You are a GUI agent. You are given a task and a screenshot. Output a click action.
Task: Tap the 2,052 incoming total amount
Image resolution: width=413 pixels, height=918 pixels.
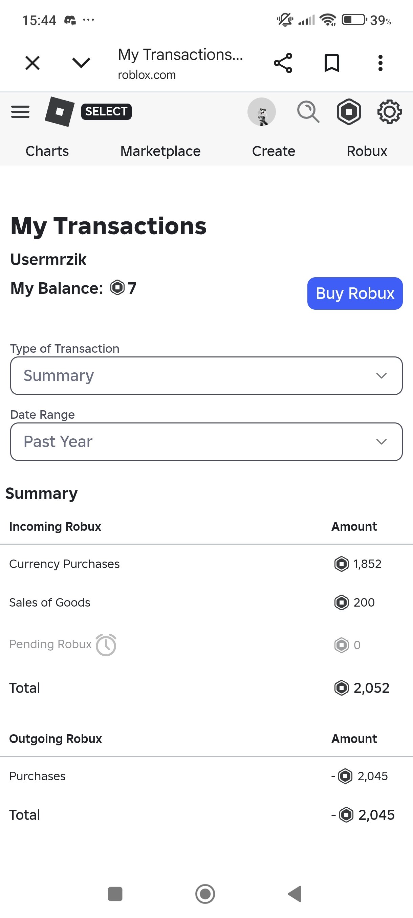(372, 688)
